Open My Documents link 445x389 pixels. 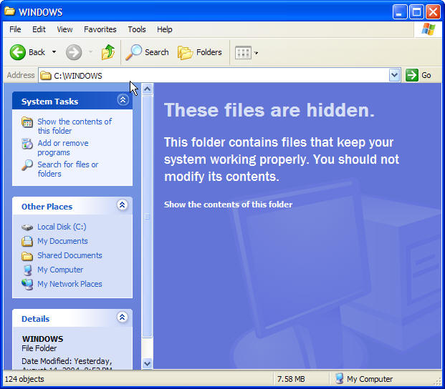63,241
